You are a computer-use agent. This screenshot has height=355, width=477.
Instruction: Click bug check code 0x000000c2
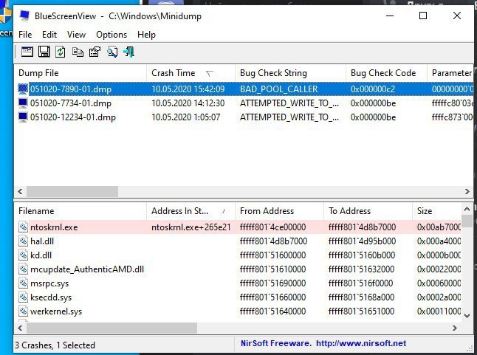[373, 89]
